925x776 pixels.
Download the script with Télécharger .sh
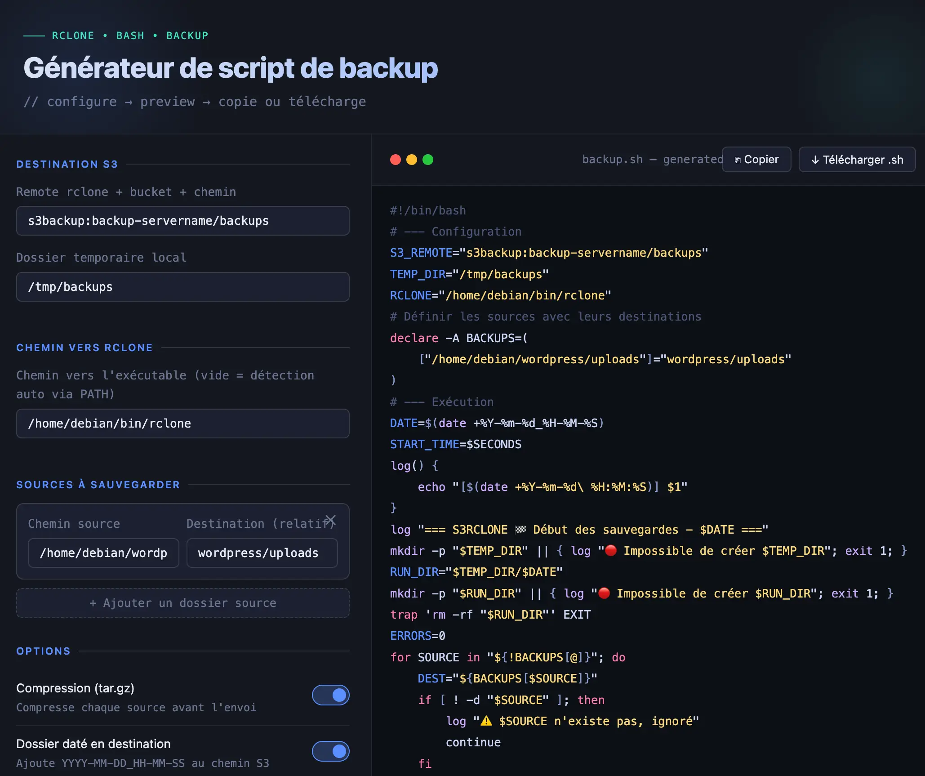857,160
